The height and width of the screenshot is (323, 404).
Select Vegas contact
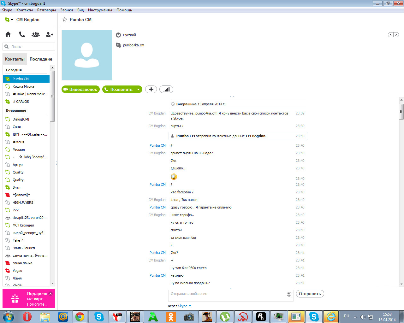point(26,271)
